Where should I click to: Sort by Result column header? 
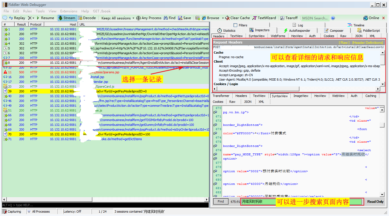point(21,24)
